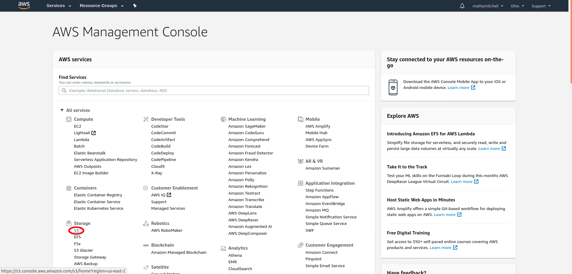Image resolution: width=572 pixels, height=274 pixels.
Task: Click the AWS logo in header
Action: (x=24, y=5)
